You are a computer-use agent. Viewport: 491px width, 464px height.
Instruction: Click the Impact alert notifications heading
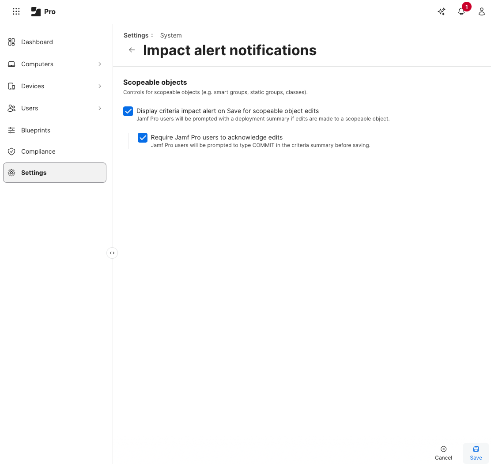click(230, 50)
